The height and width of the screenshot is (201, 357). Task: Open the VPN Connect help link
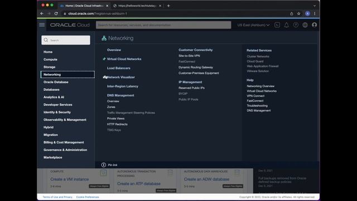coord(255,96)
